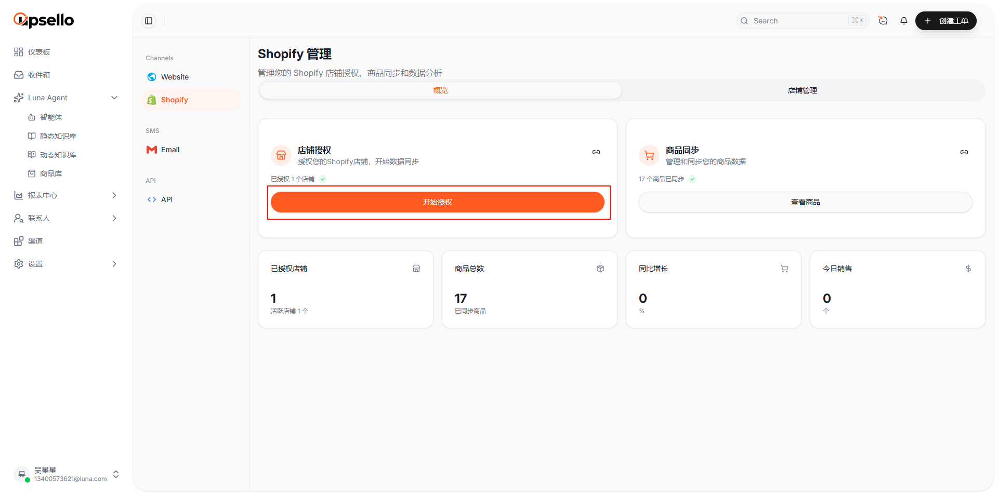Expand 设置 chevron
998x495 pixels.
tap(114, 264)
